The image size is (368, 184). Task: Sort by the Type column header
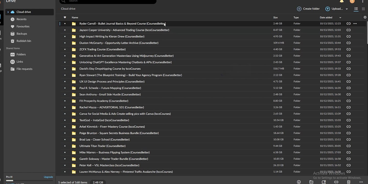[x=296, y=18]
